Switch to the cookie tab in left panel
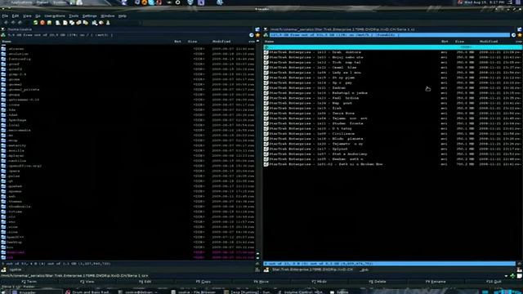The height and width of the screenshot is (294, 523). pyautogui.click(x=16, y=269)
